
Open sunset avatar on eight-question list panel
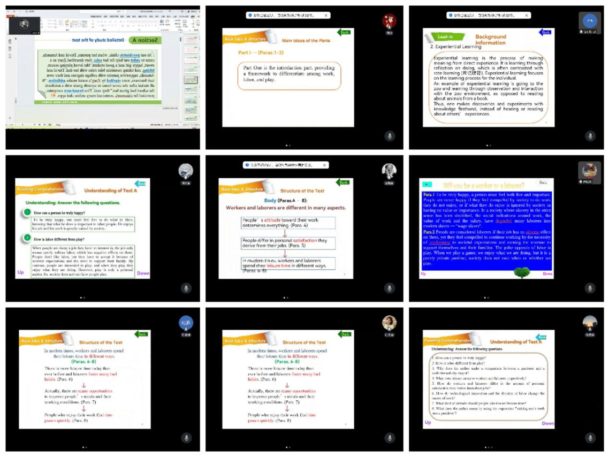coord(590,322)
